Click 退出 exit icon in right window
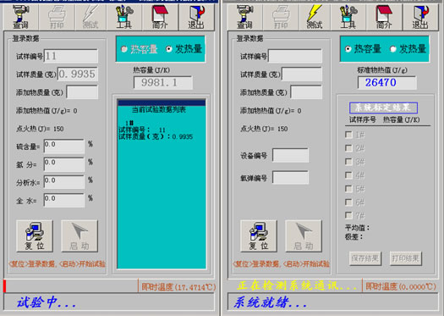The image size is (444, 316). pos(420,17)
